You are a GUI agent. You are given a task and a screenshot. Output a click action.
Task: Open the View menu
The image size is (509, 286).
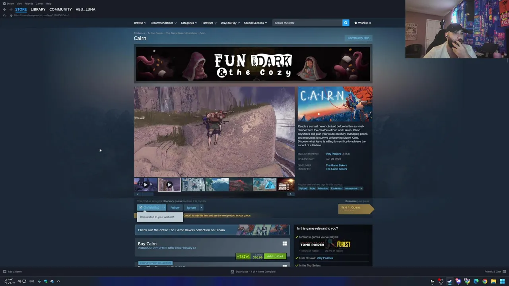[x=19, y=4]
